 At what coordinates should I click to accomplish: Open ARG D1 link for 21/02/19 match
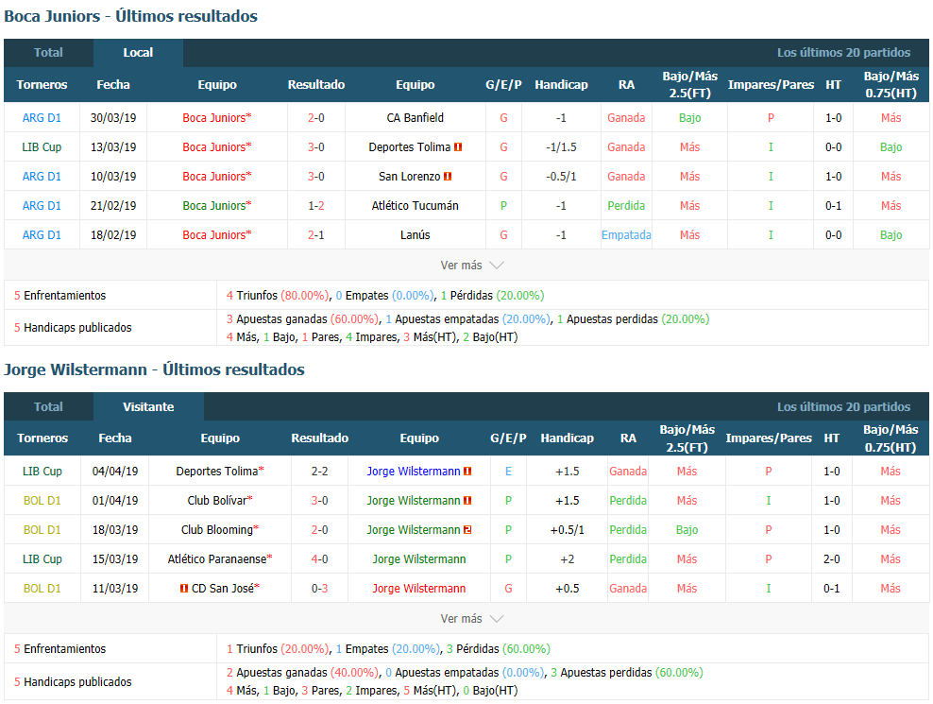[x=42, y=205]
